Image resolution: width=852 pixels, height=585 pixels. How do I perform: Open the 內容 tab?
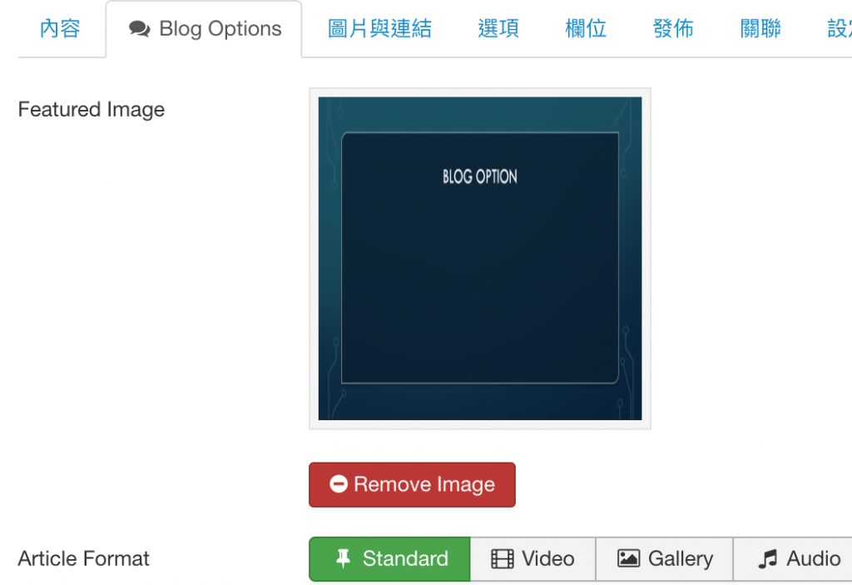(60, 29)
